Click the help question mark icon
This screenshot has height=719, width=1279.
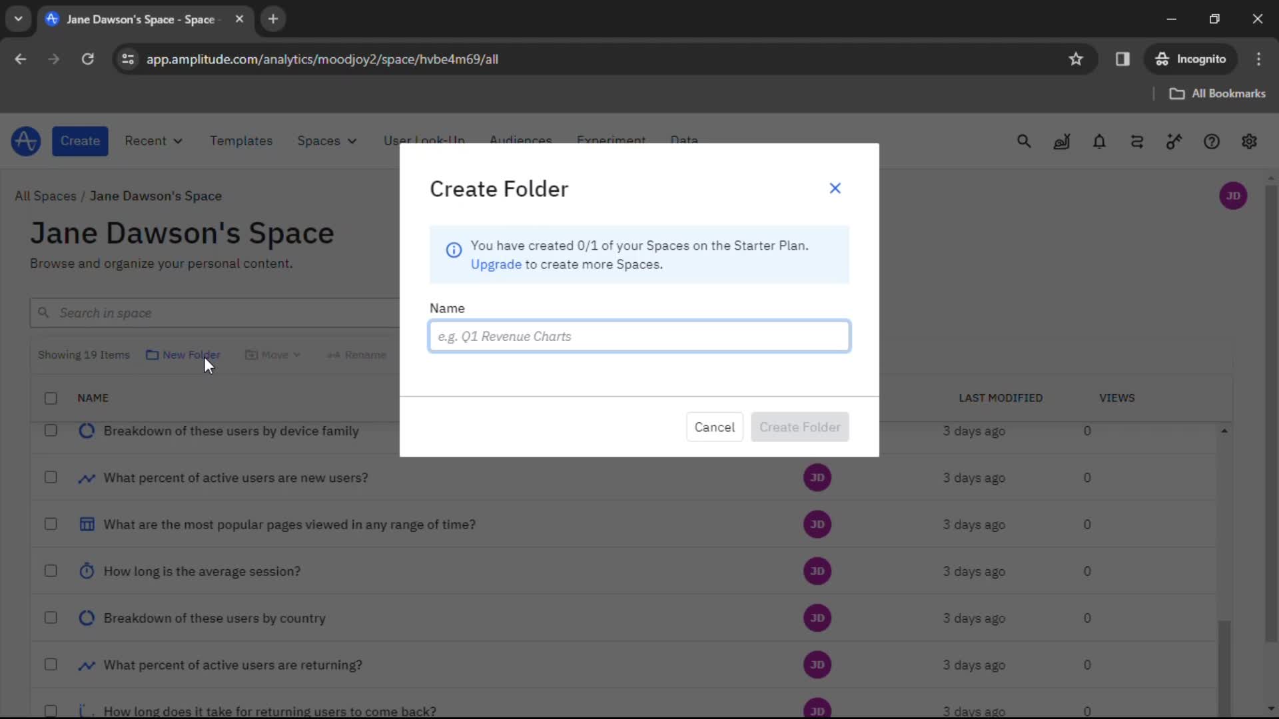1212,141
